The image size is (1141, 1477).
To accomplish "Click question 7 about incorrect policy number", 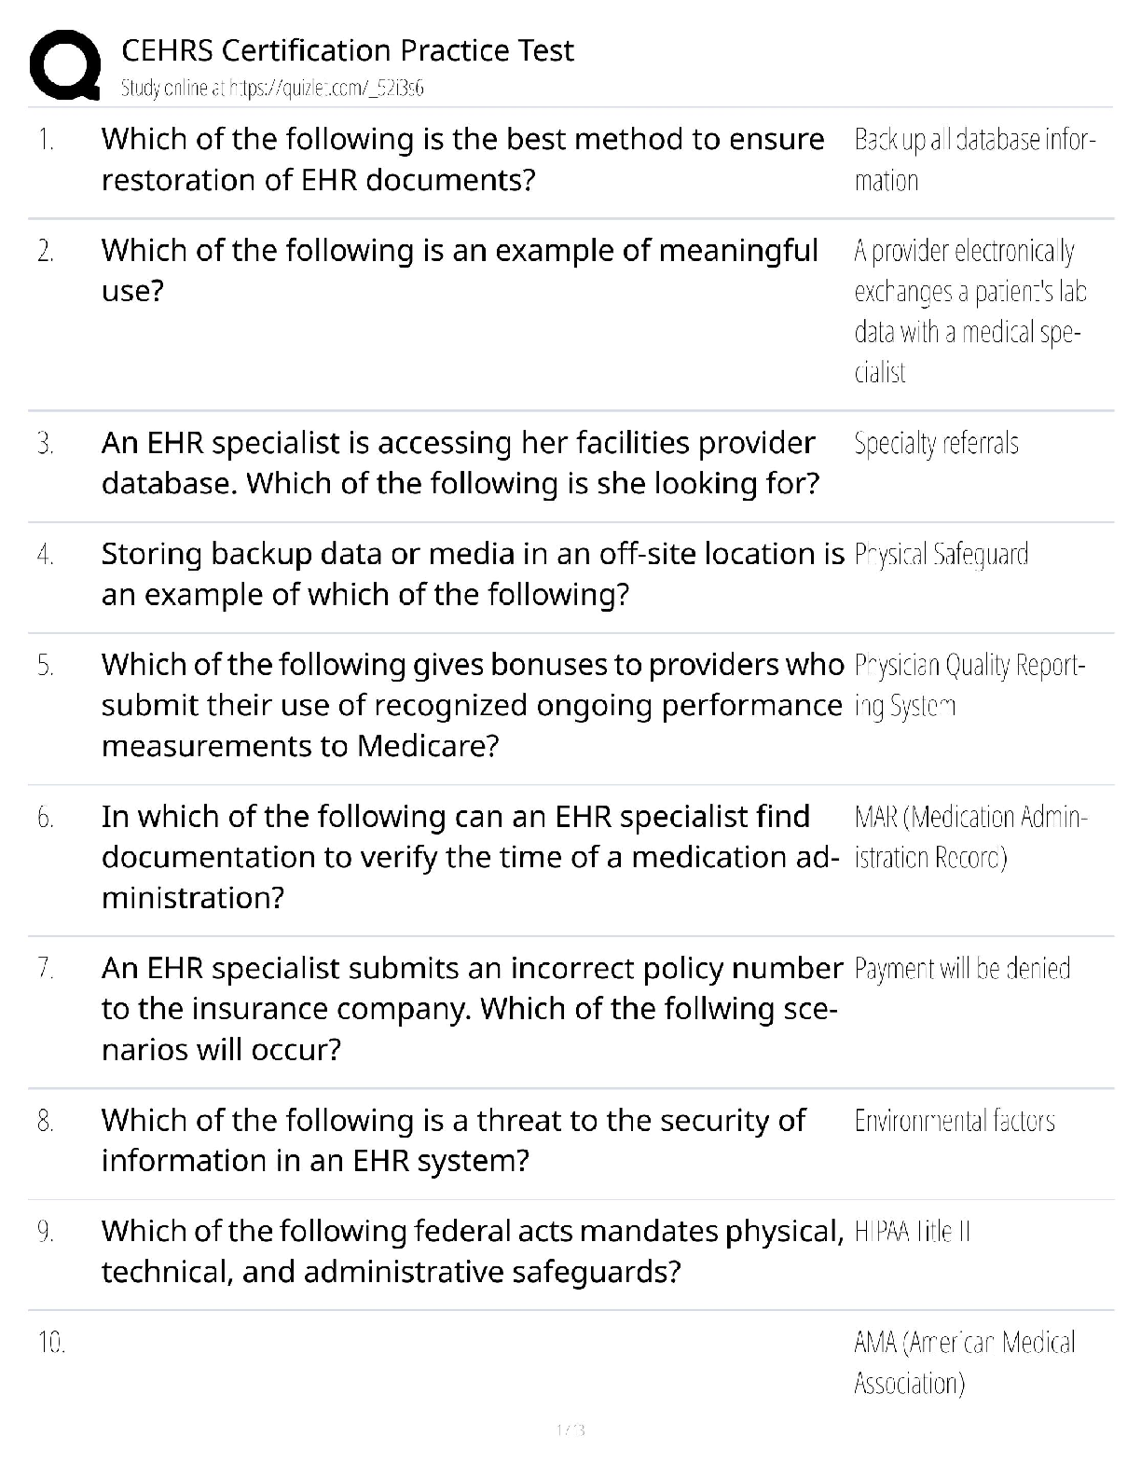I will [x=472, y=1009].
